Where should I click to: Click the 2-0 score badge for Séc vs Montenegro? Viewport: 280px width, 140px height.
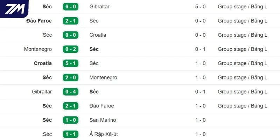pyautogui.click(x=70, y=78)
